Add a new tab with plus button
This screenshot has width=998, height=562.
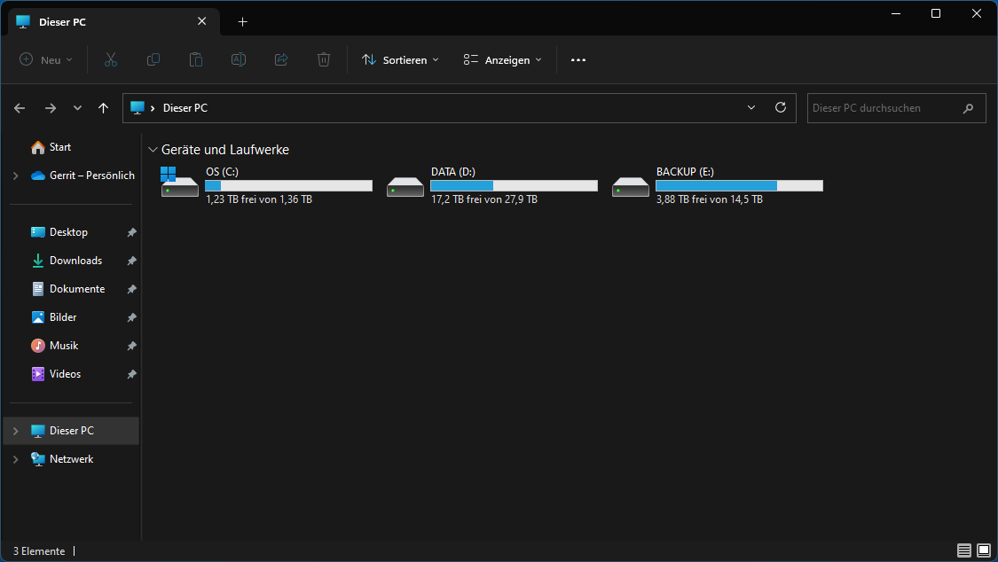pyautogui.click(x=242, y=21)
